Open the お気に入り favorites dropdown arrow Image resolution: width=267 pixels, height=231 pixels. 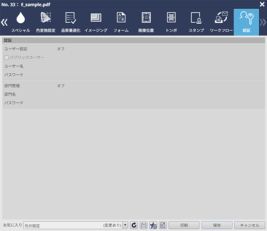(x=125, y=225)
